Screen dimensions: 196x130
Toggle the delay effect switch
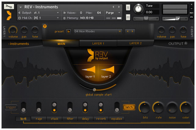(85, 107)
